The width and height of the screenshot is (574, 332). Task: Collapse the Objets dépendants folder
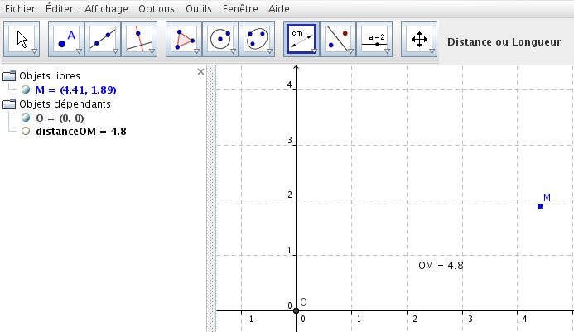(x=9, y=104)
